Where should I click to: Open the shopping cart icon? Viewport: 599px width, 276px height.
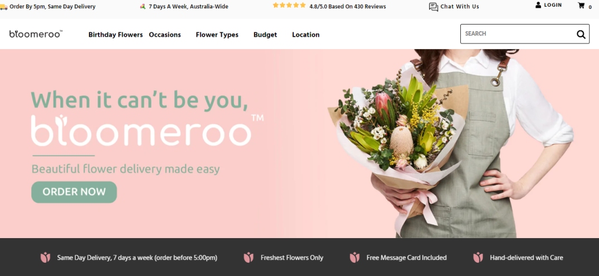point(581,6)
